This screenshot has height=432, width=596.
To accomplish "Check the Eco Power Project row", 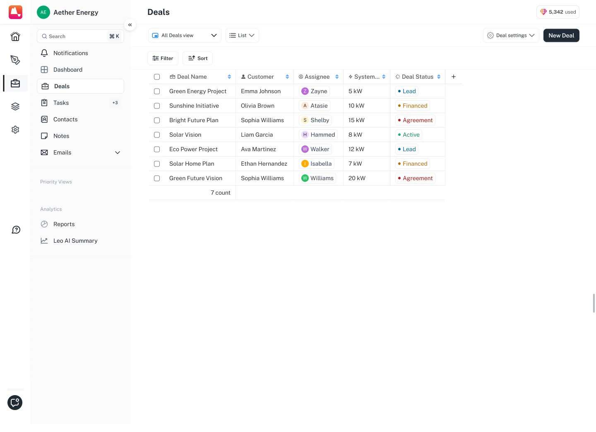I will click(x=157, y=149).
